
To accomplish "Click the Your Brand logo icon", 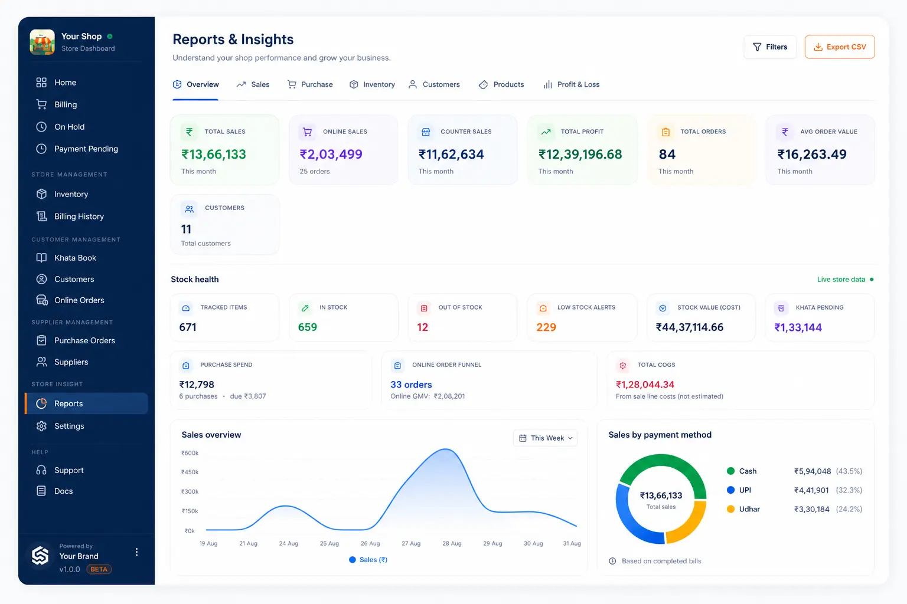I will [x=40, y=555].
